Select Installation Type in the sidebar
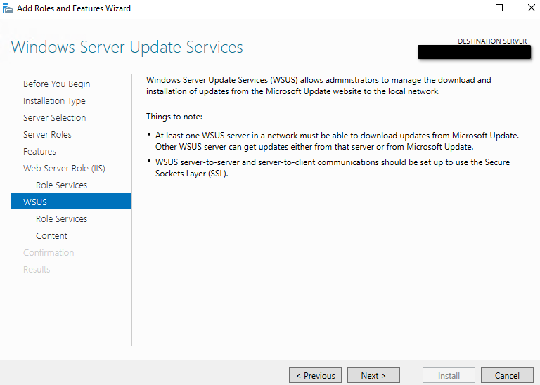 coord(54,100)
